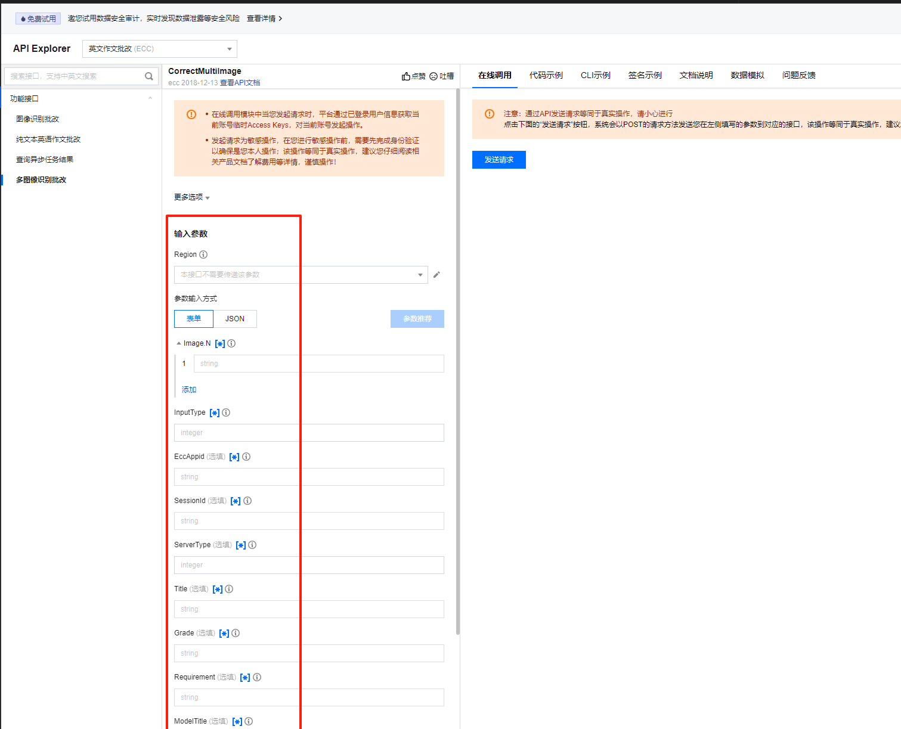The image size is (901, 729).
Task: Click the API Explorer title
Action: click(x=42, y=49)
